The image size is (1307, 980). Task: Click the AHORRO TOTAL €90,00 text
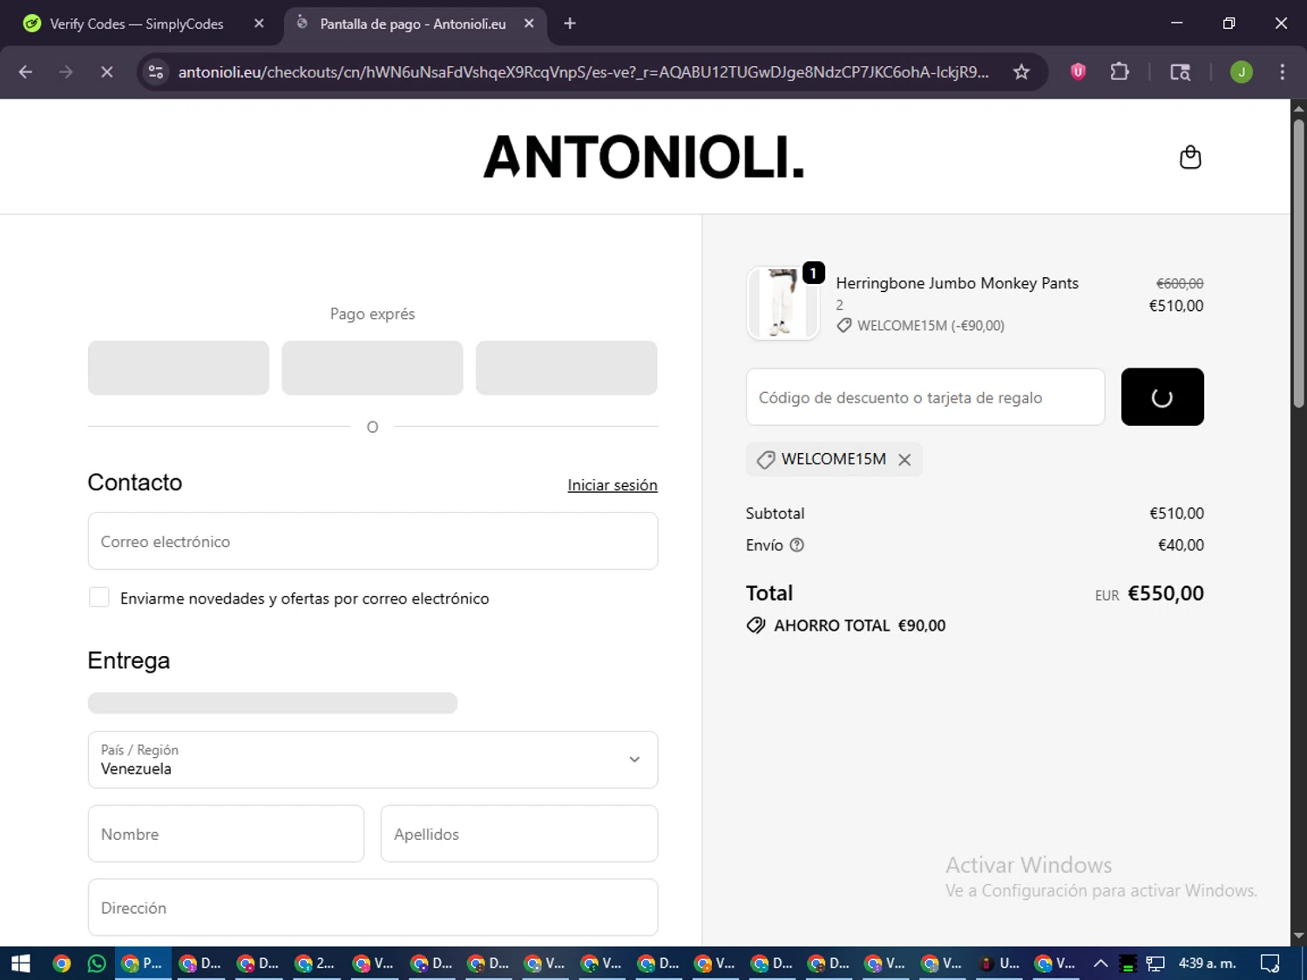click(x=859, y=625)
